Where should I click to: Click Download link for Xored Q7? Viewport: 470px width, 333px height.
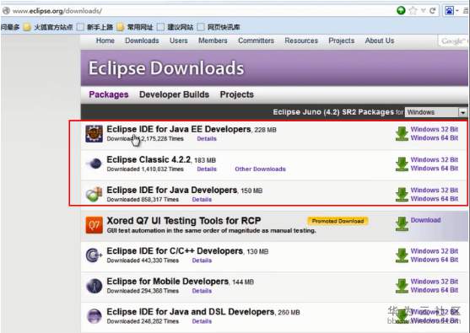tap(425, 220)
